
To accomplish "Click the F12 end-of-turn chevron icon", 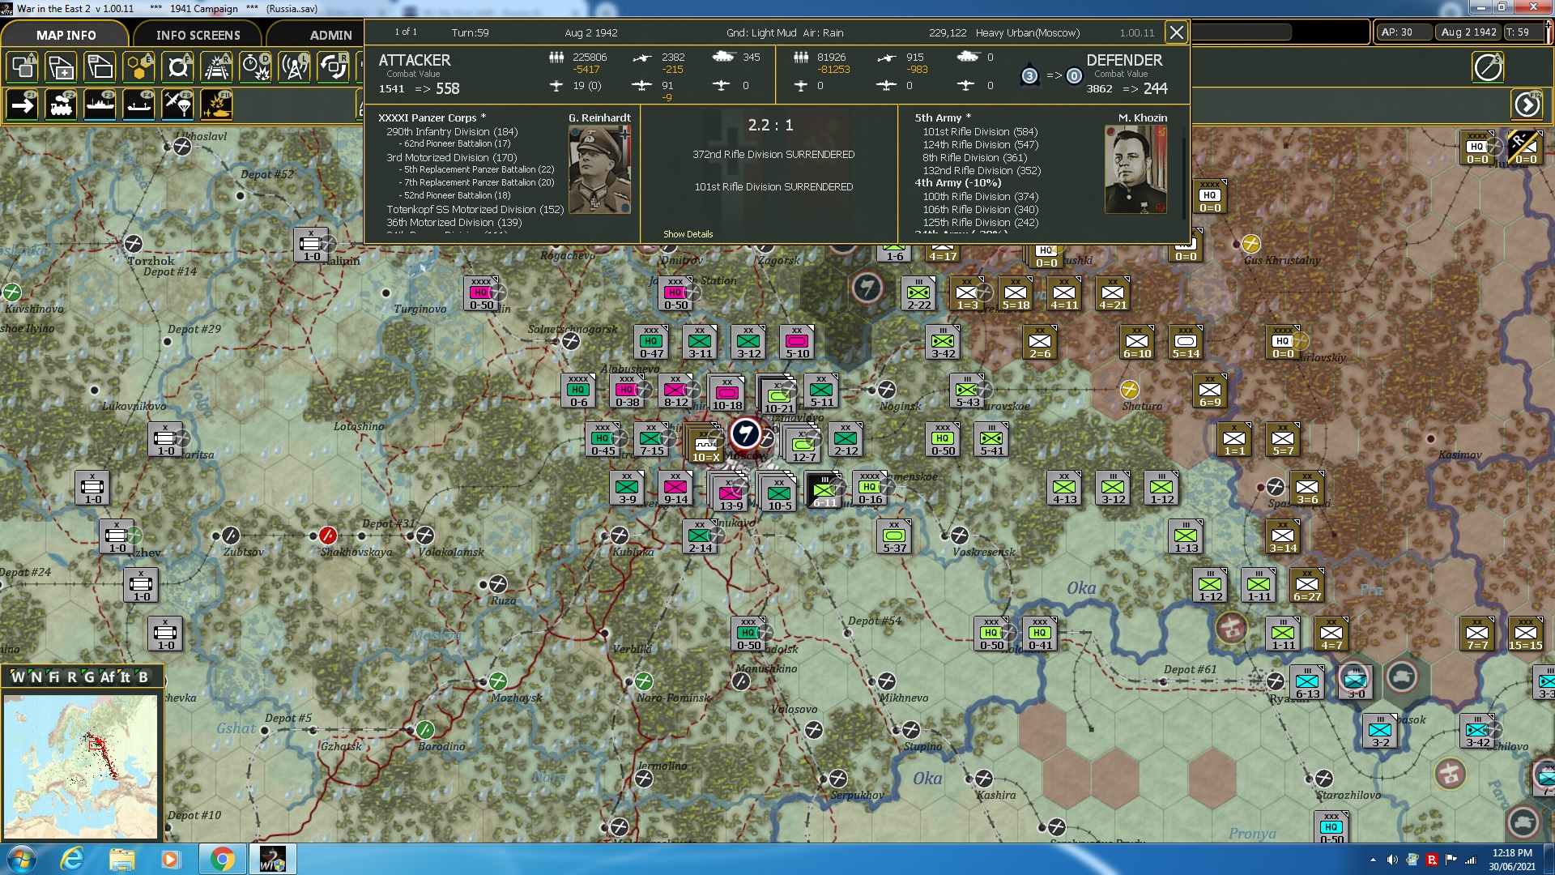I will (1527, 104).
